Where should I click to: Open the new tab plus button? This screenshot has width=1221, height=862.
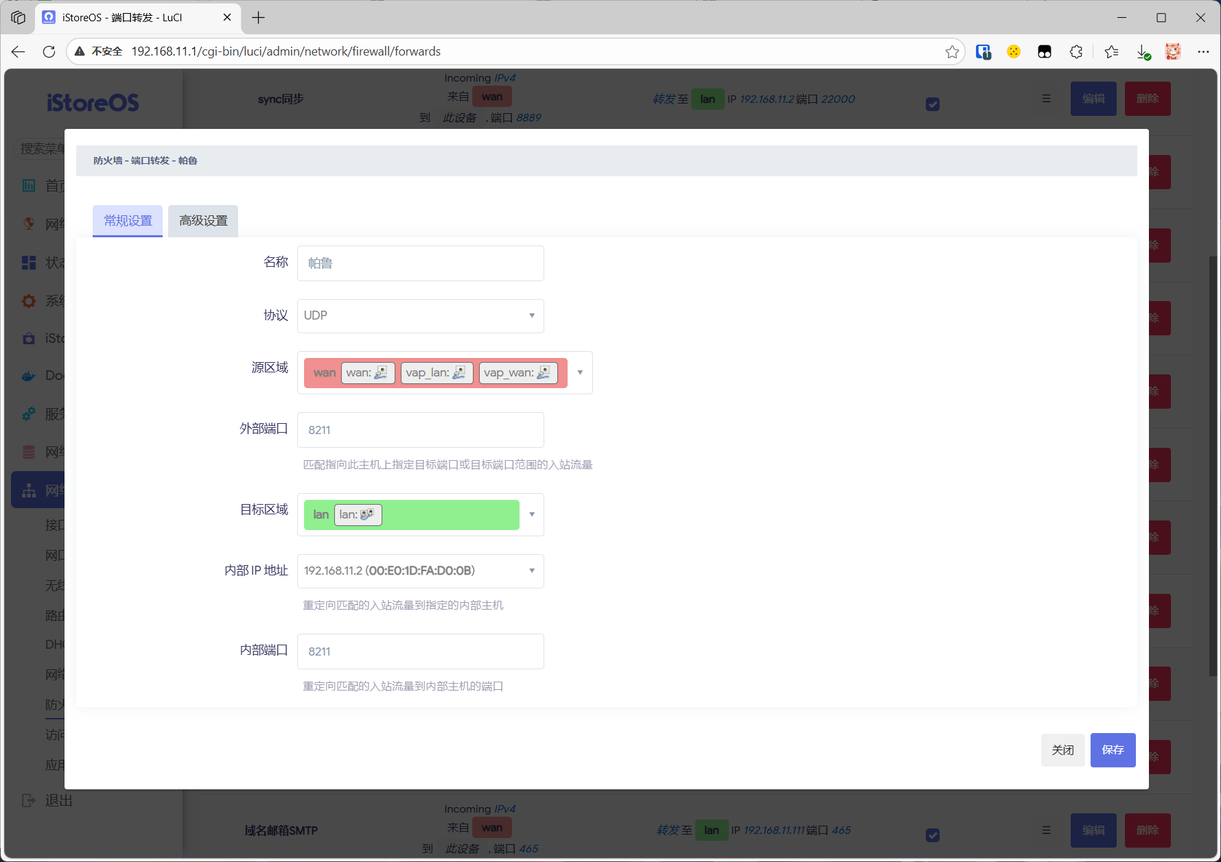[x=258, y=17]
